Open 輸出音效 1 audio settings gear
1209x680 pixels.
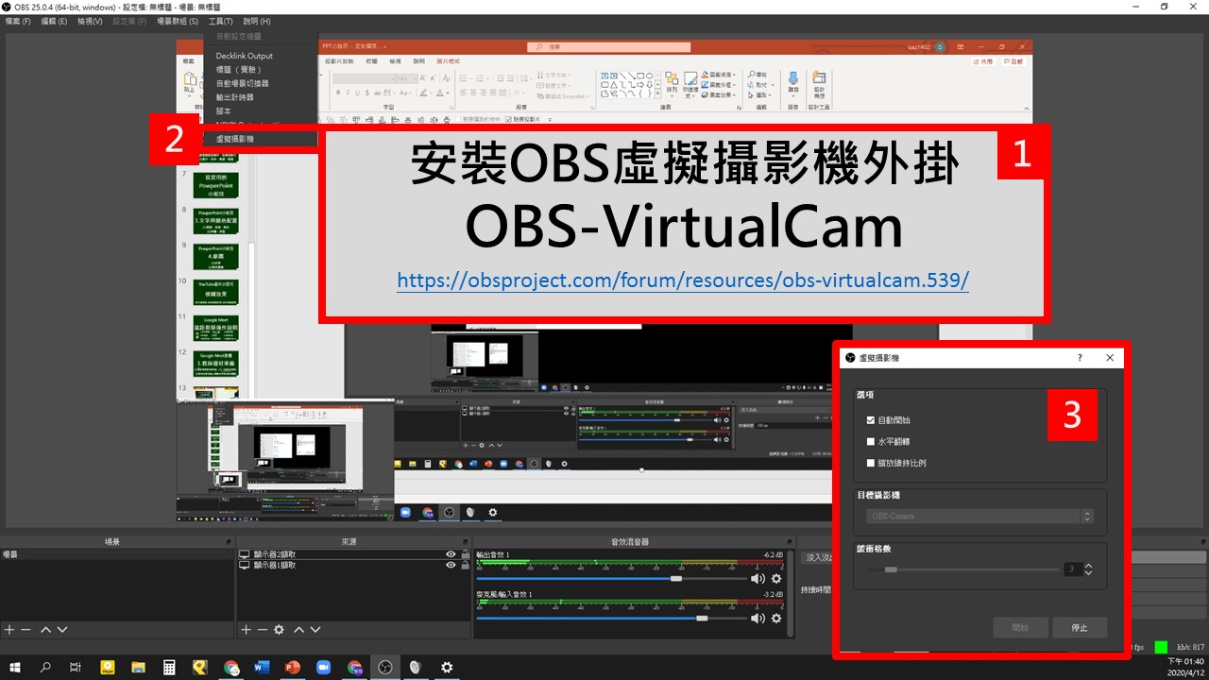click(x=776, y=578)
